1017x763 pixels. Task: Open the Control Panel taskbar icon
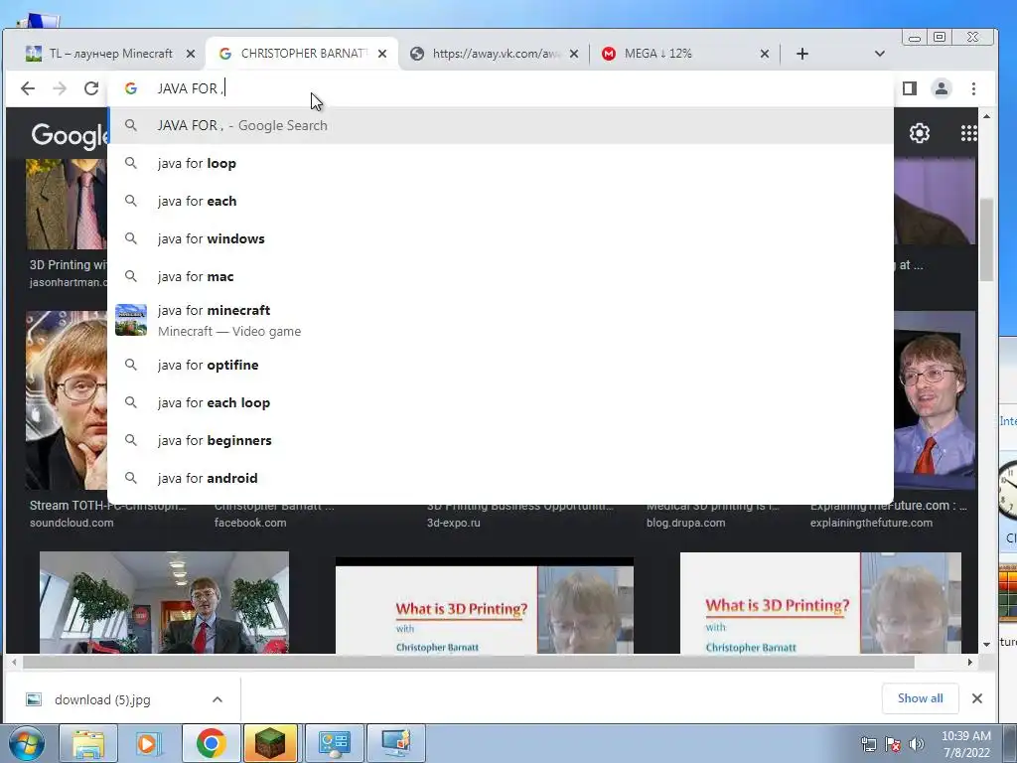[x=334, y=743]
